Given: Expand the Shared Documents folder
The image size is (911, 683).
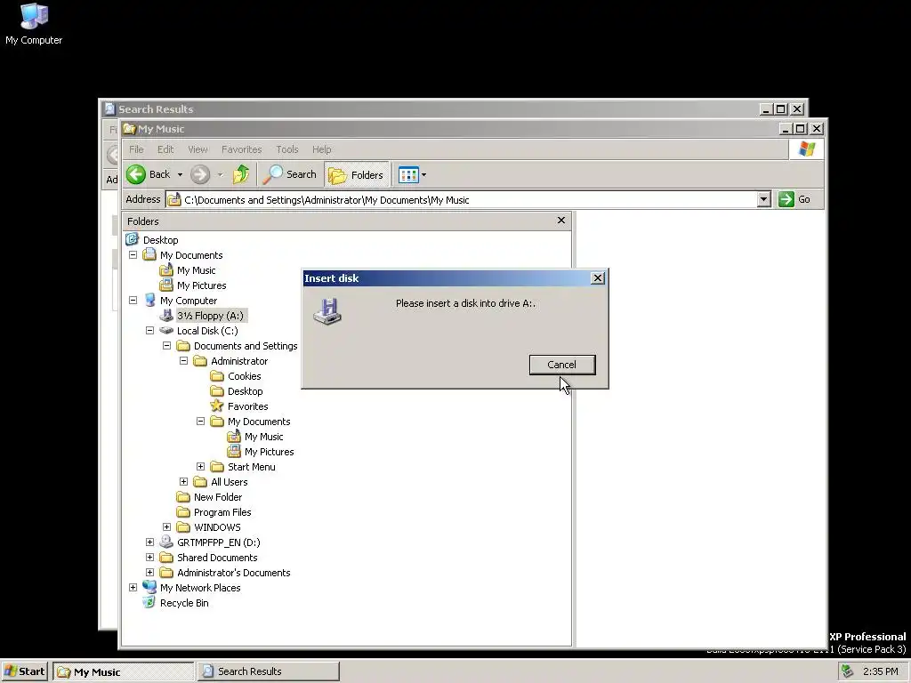Looking at the screenshot, I should coord(149,557).
